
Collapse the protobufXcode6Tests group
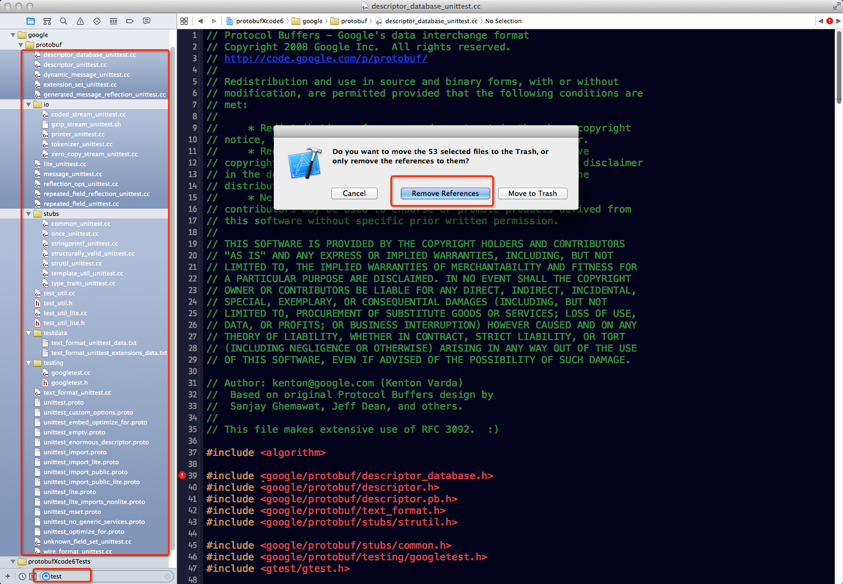[x=13, y=561]
